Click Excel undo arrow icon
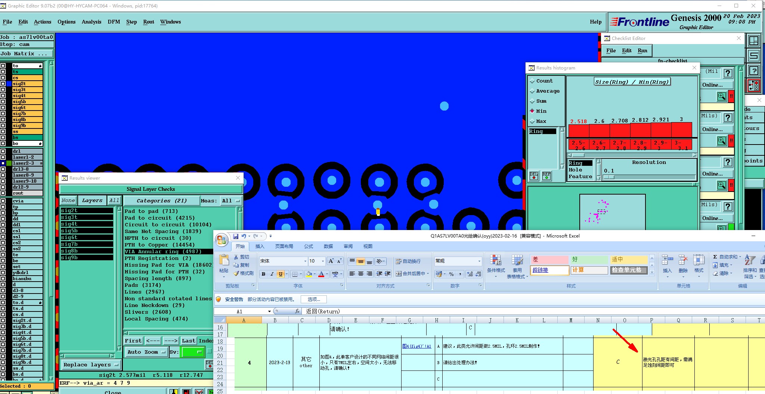The height and width of the screenshot is (394, 765). point(244,236)
